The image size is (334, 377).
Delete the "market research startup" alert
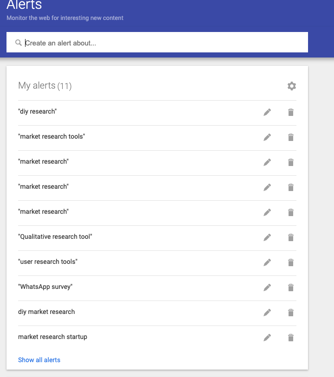pyautogui.click(x=291, y=338)
